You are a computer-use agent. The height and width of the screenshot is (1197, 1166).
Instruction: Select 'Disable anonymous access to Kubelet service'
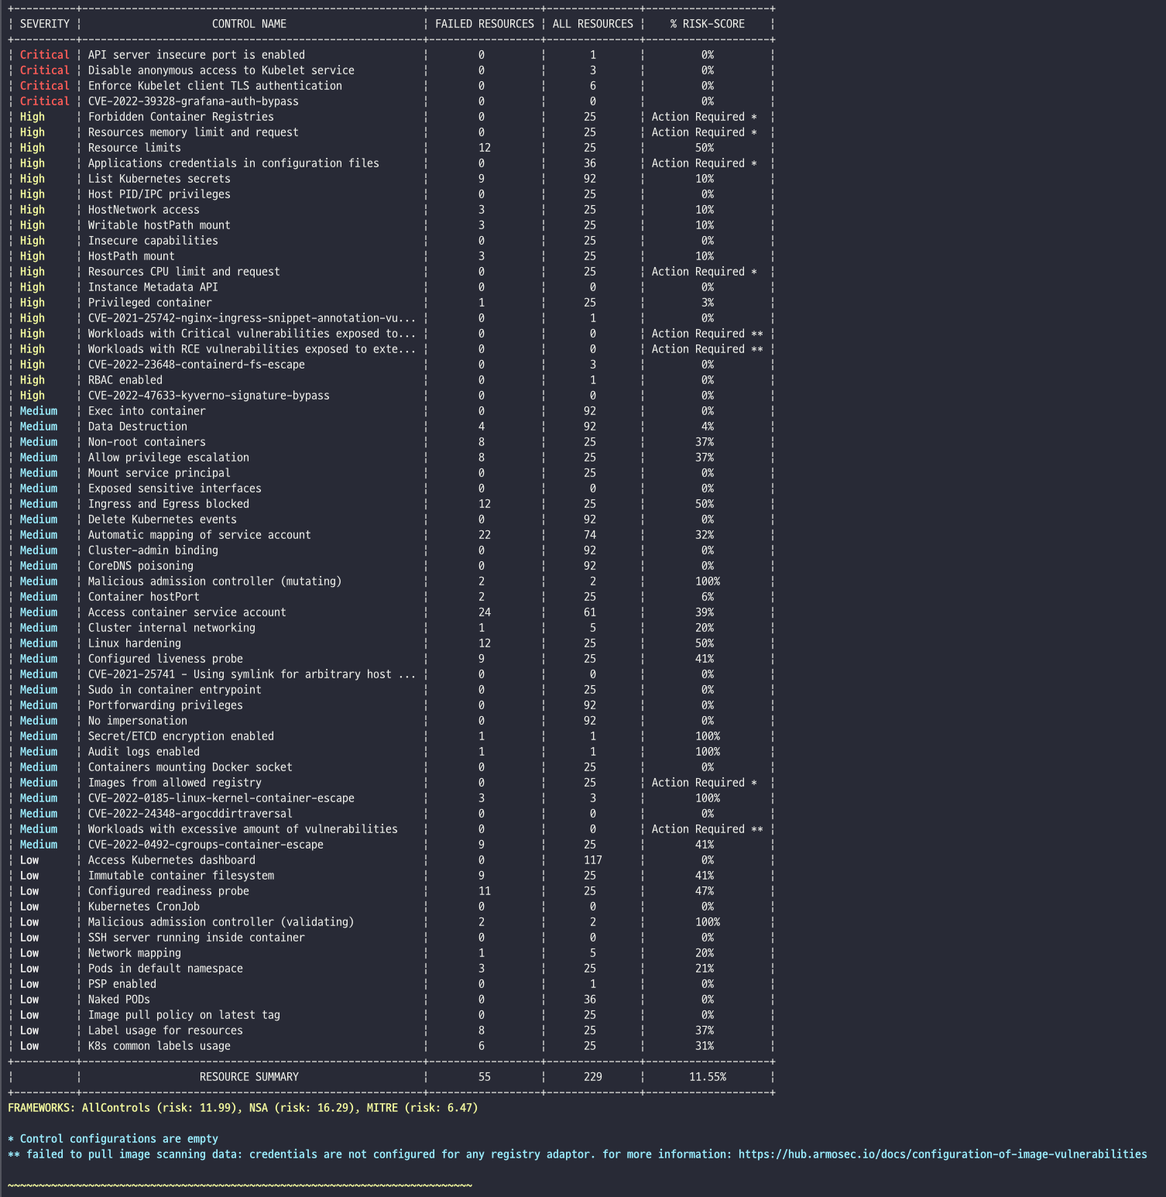(221, 70)
